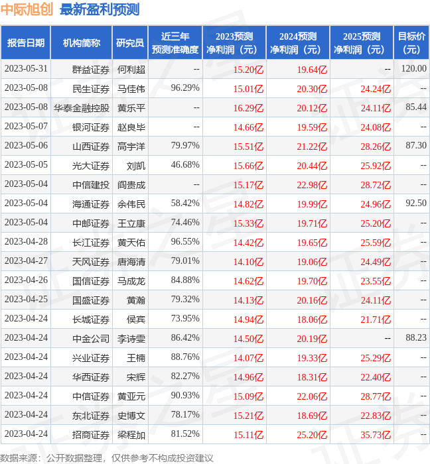
Task: Click 华泰金融控股 institution cell
Action: tap(82, 108)
